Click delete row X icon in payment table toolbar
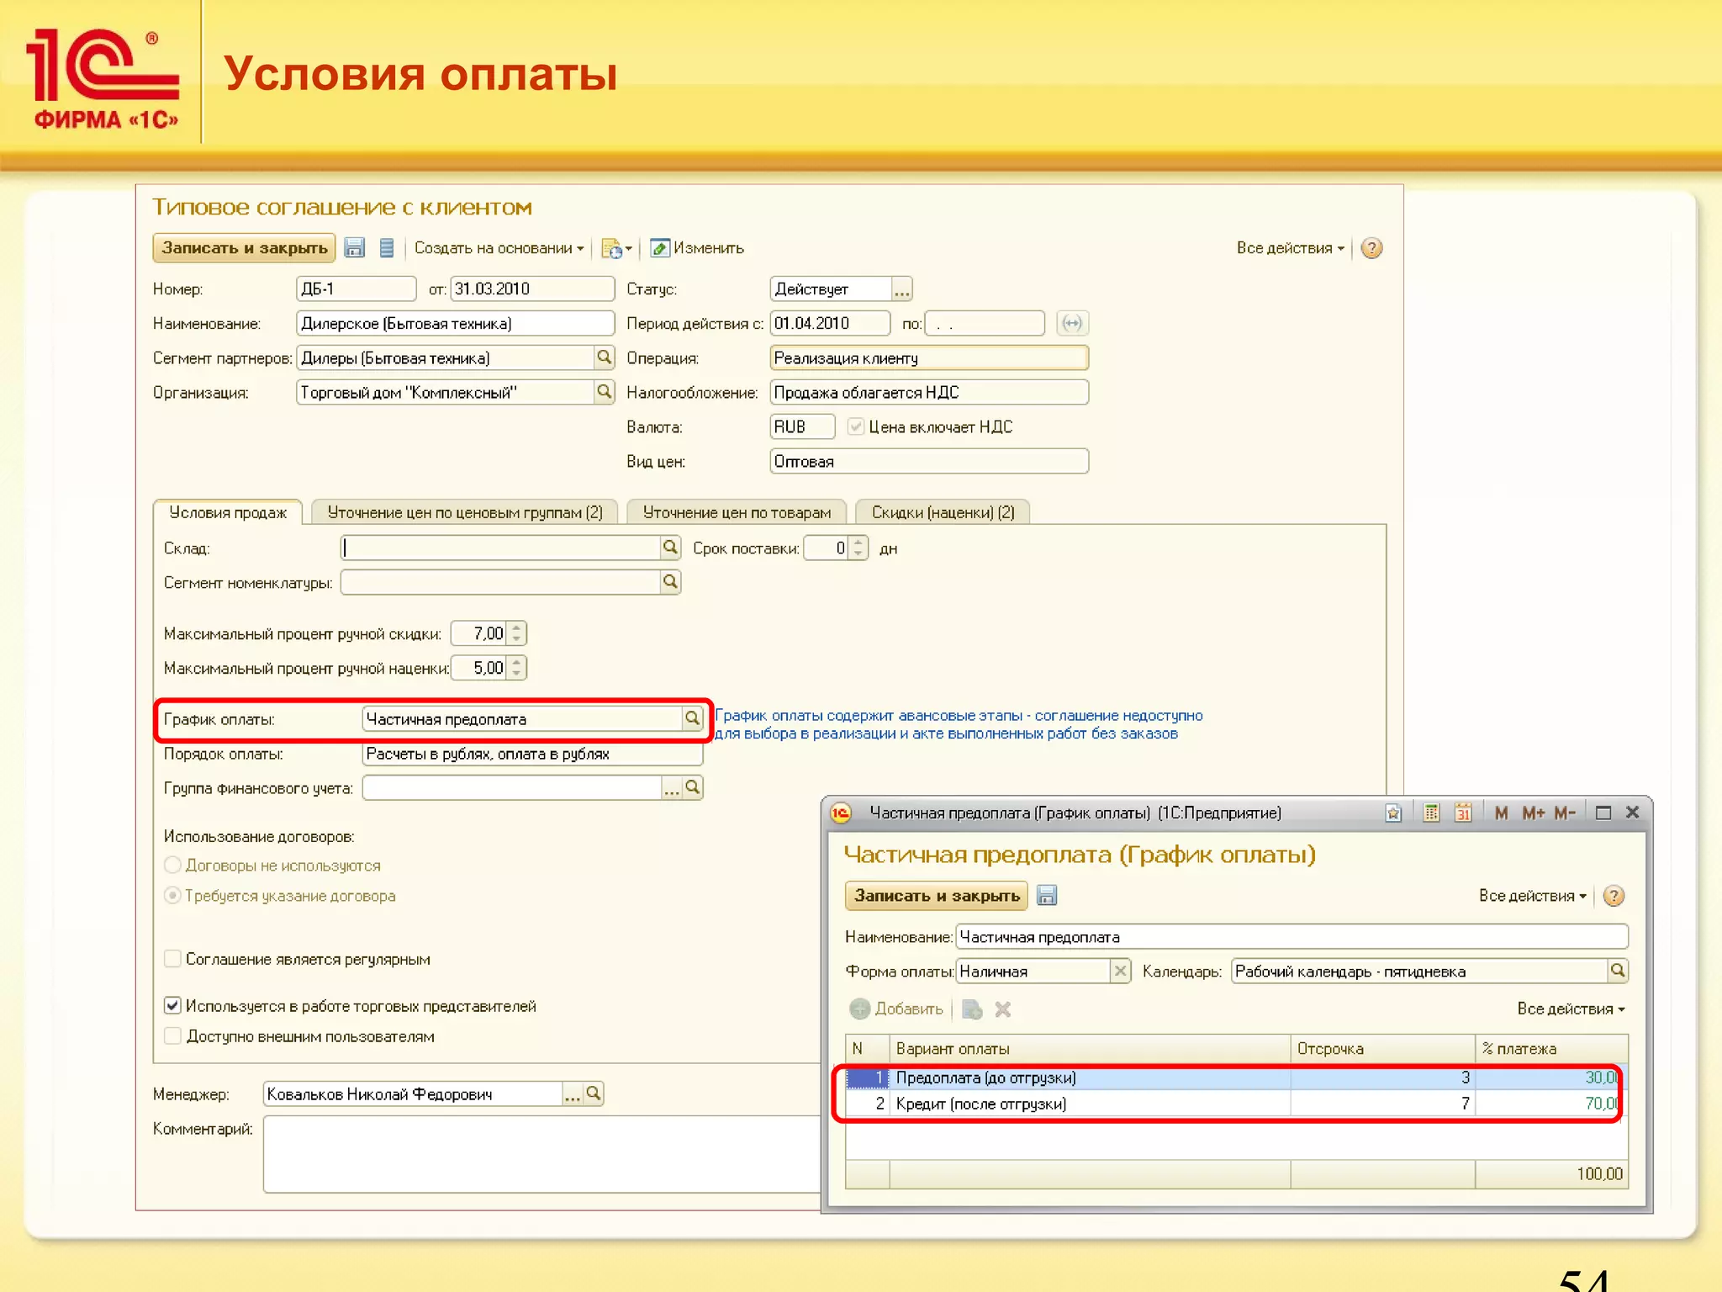1722x1292 pixels. 1002,1009
